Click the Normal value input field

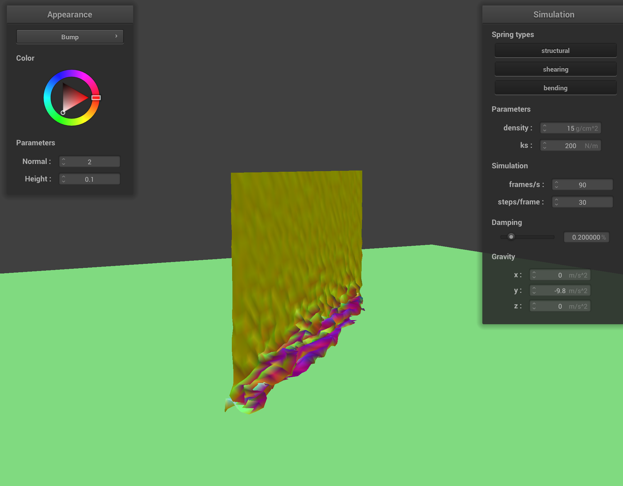tap(90, 162)
